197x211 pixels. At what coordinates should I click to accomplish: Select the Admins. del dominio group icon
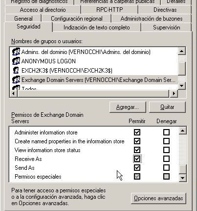click(16, 52)
